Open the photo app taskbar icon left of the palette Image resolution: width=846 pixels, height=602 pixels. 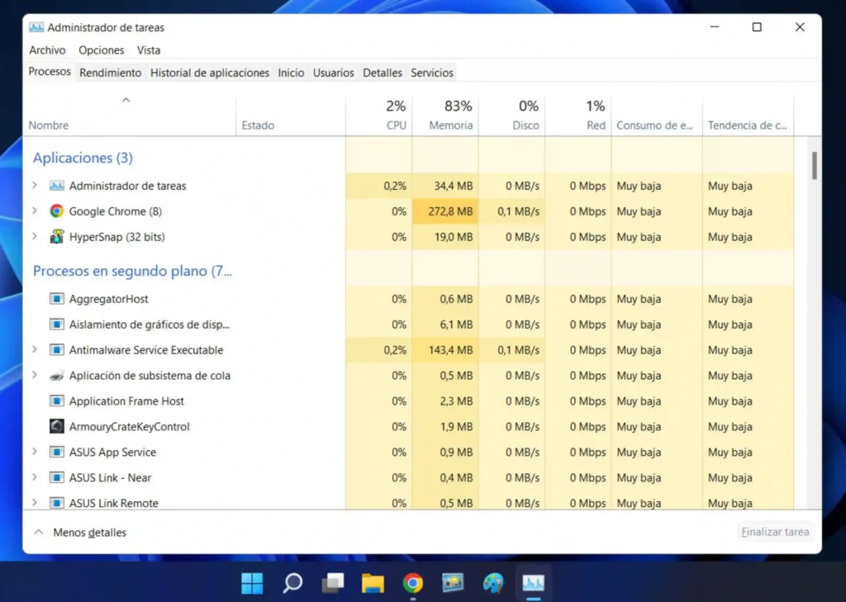[454, 582]
